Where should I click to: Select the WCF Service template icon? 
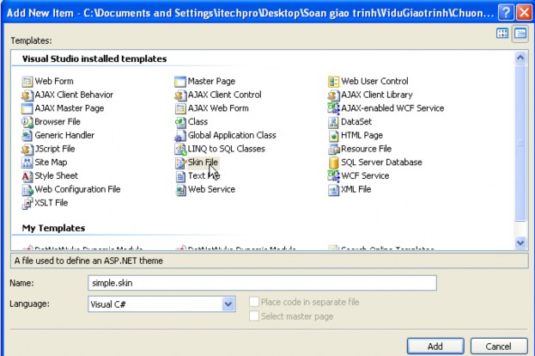pos(333,176)
